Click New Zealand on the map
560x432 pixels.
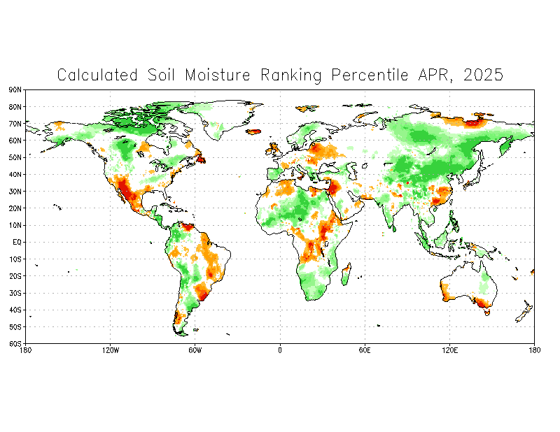(x=524, y=312)
